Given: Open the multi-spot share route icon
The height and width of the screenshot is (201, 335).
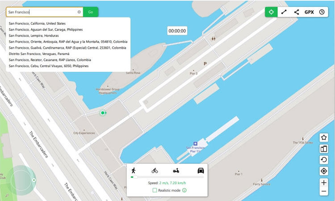Looking at the screenshot, I should tap(296, 12).
